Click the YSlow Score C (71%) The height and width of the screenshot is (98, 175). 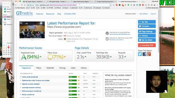(x=56, y=57)
